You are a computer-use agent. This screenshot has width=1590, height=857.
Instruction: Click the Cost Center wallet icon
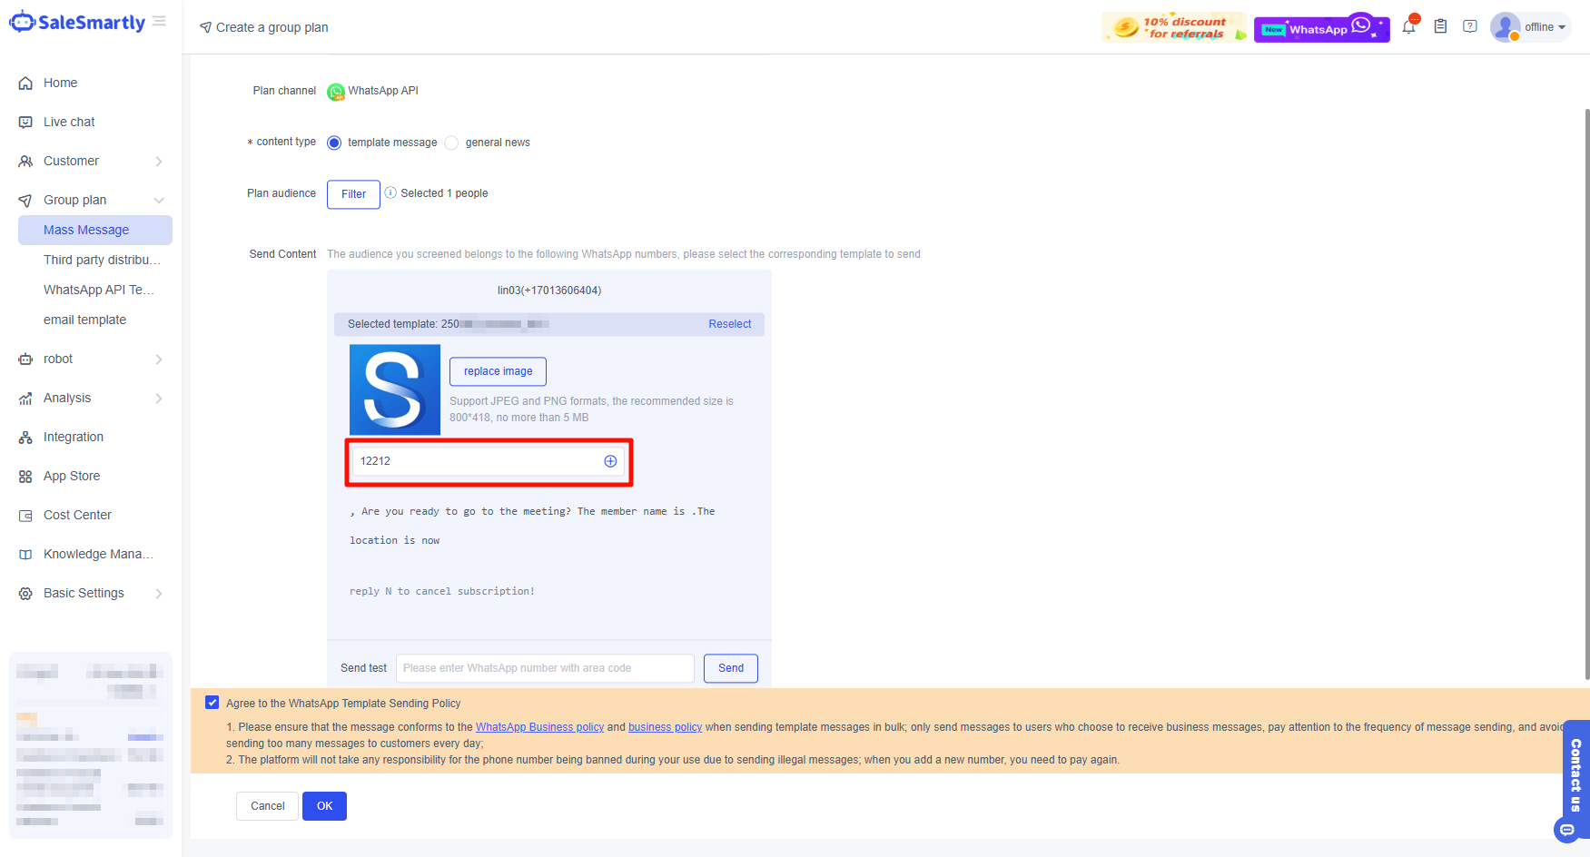click(x=25, y=516)
